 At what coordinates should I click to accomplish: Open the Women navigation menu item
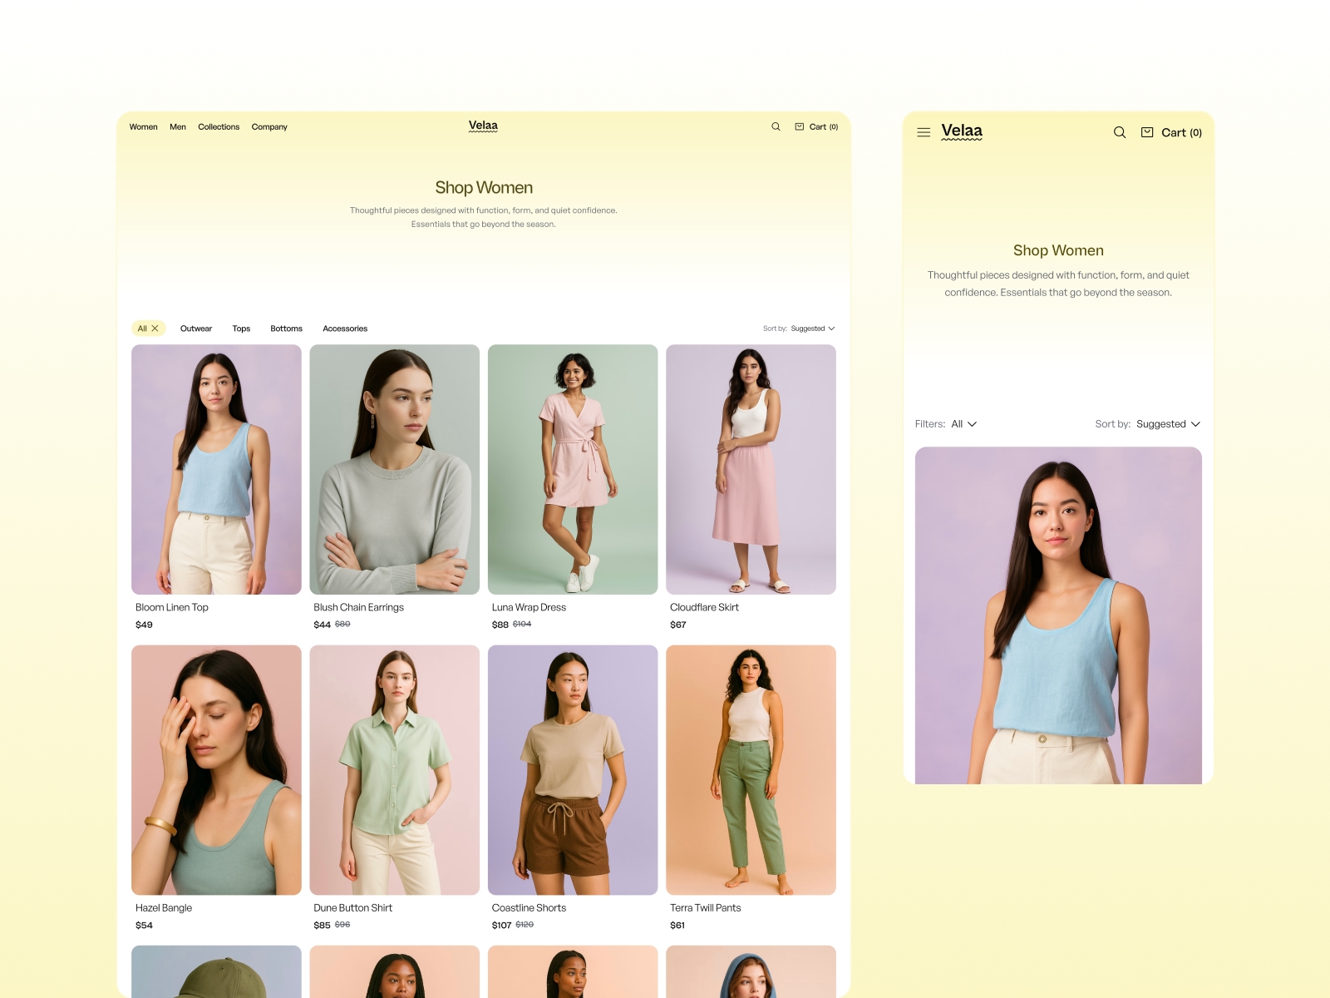[x=143, y=127]
